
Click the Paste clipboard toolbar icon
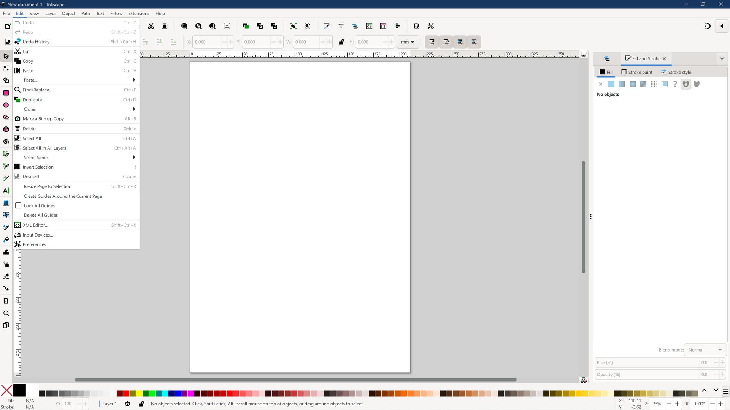point(165,26)
